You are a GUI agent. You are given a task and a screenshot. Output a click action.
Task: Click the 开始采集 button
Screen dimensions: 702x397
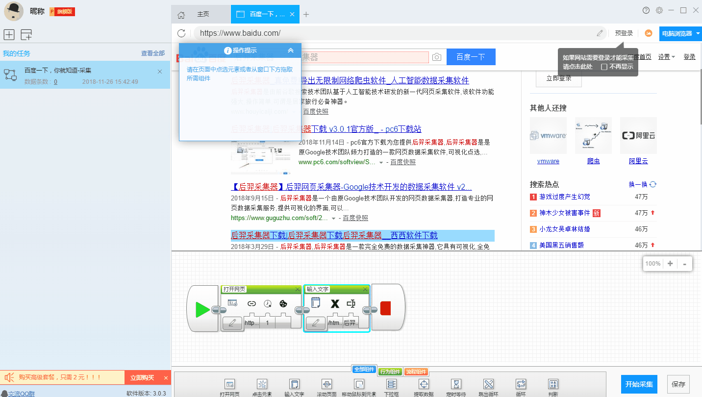pos(639,385)
